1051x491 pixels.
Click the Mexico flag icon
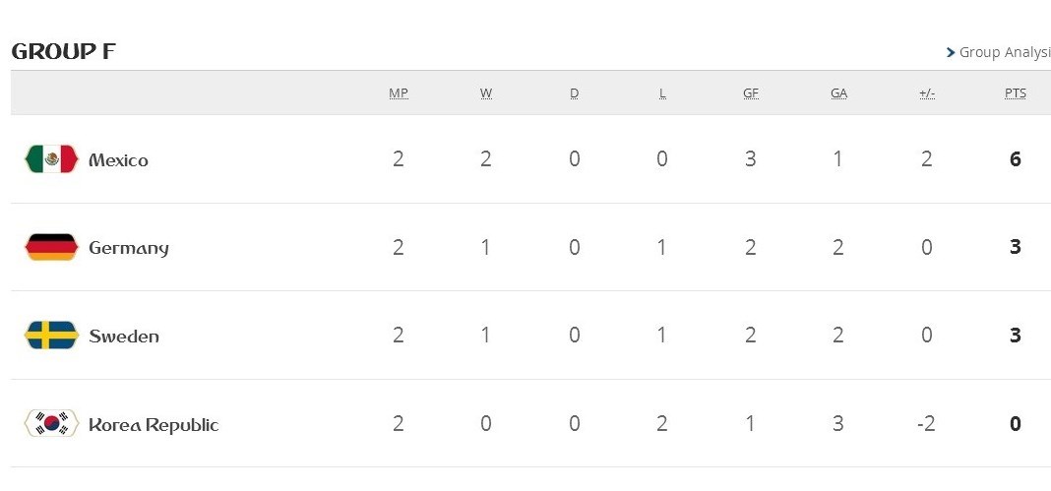[51, 159]
